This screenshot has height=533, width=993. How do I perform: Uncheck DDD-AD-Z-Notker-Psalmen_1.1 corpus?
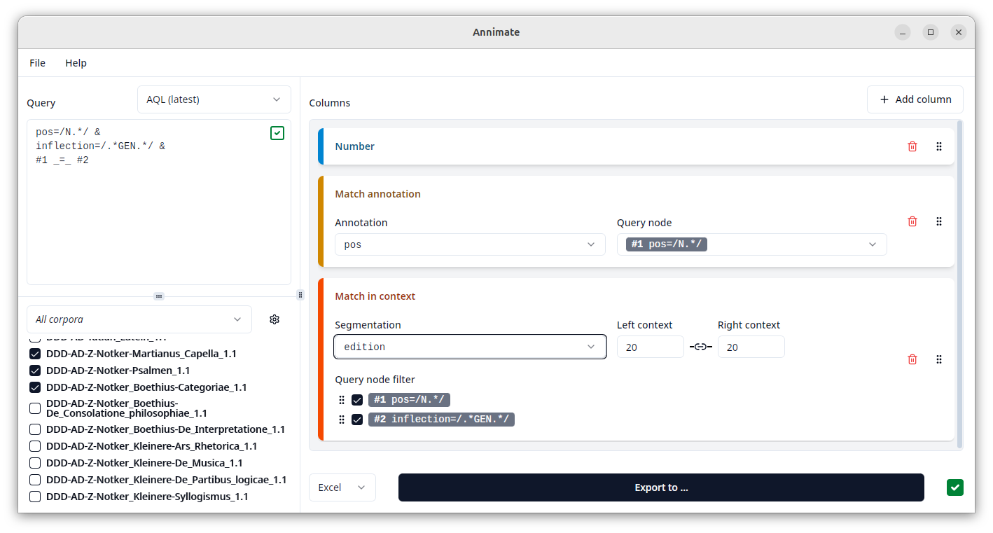point(35,371)
